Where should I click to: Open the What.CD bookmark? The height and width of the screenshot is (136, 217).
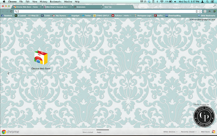point(33,16)
